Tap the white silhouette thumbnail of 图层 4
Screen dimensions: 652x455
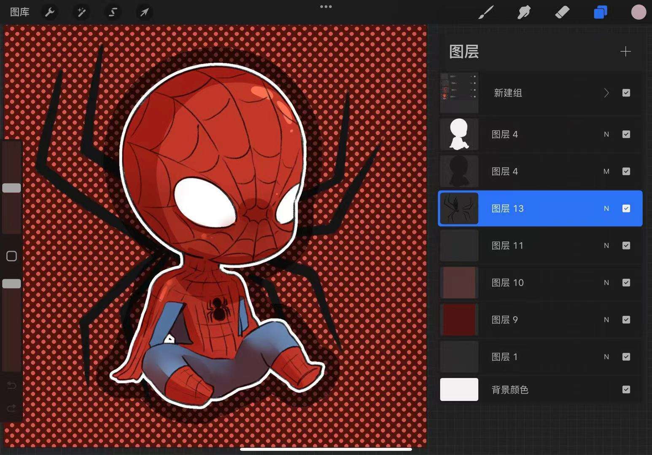(x=459, y=134)
